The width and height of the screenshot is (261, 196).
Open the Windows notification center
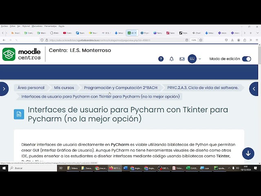pyautogui.click(x=256, y=168)
